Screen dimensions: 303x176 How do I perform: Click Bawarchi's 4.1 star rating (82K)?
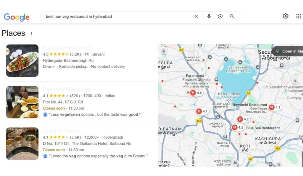tap(61, 96)
